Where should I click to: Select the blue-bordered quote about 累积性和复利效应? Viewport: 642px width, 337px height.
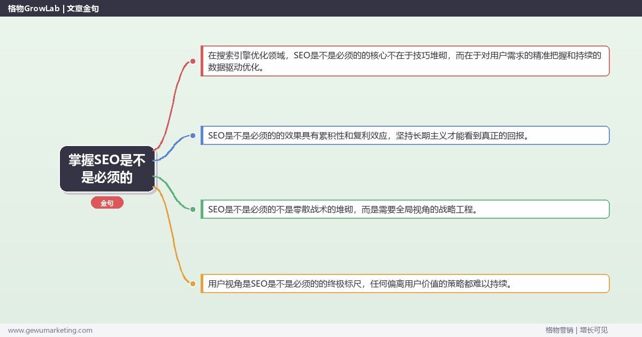pyautogui.click(x=405, y=135)
